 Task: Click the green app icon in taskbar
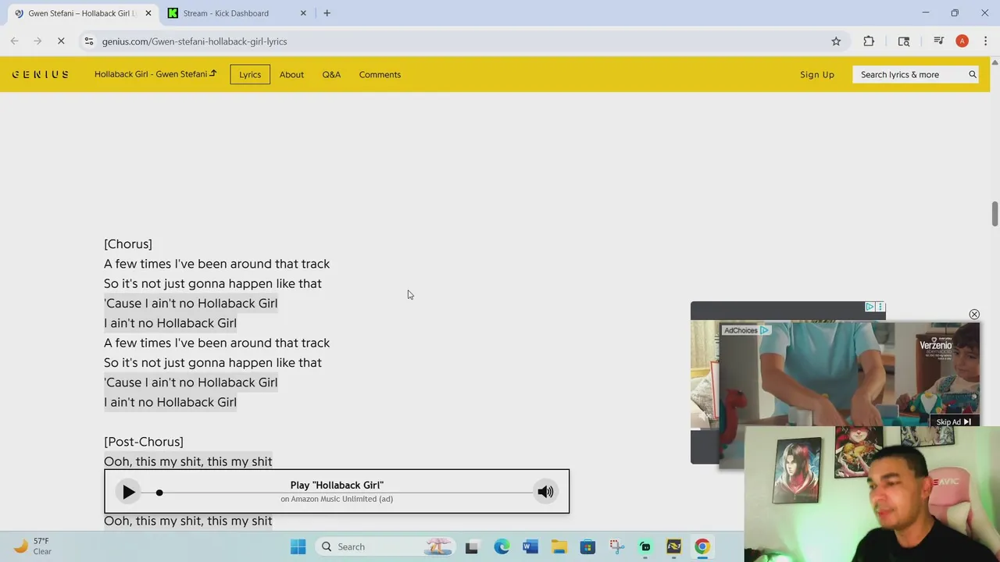coord(645,547)
